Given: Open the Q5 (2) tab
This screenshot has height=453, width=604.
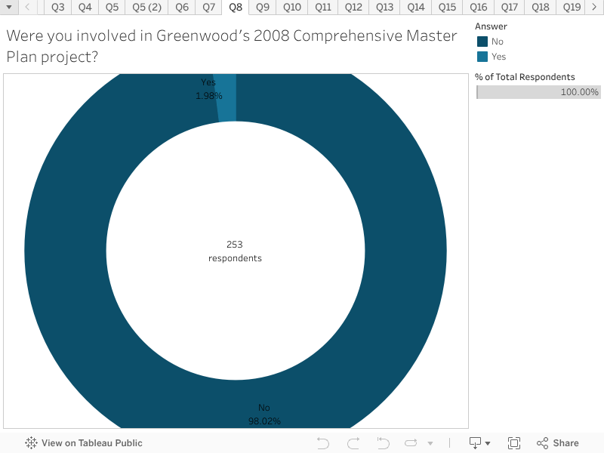Looking at the screenshot, I should pyautogui.click(x=147, y=8).
